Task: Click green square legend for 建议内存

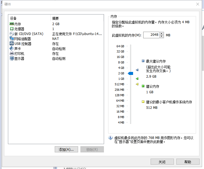Action: [x=143, y=86]
